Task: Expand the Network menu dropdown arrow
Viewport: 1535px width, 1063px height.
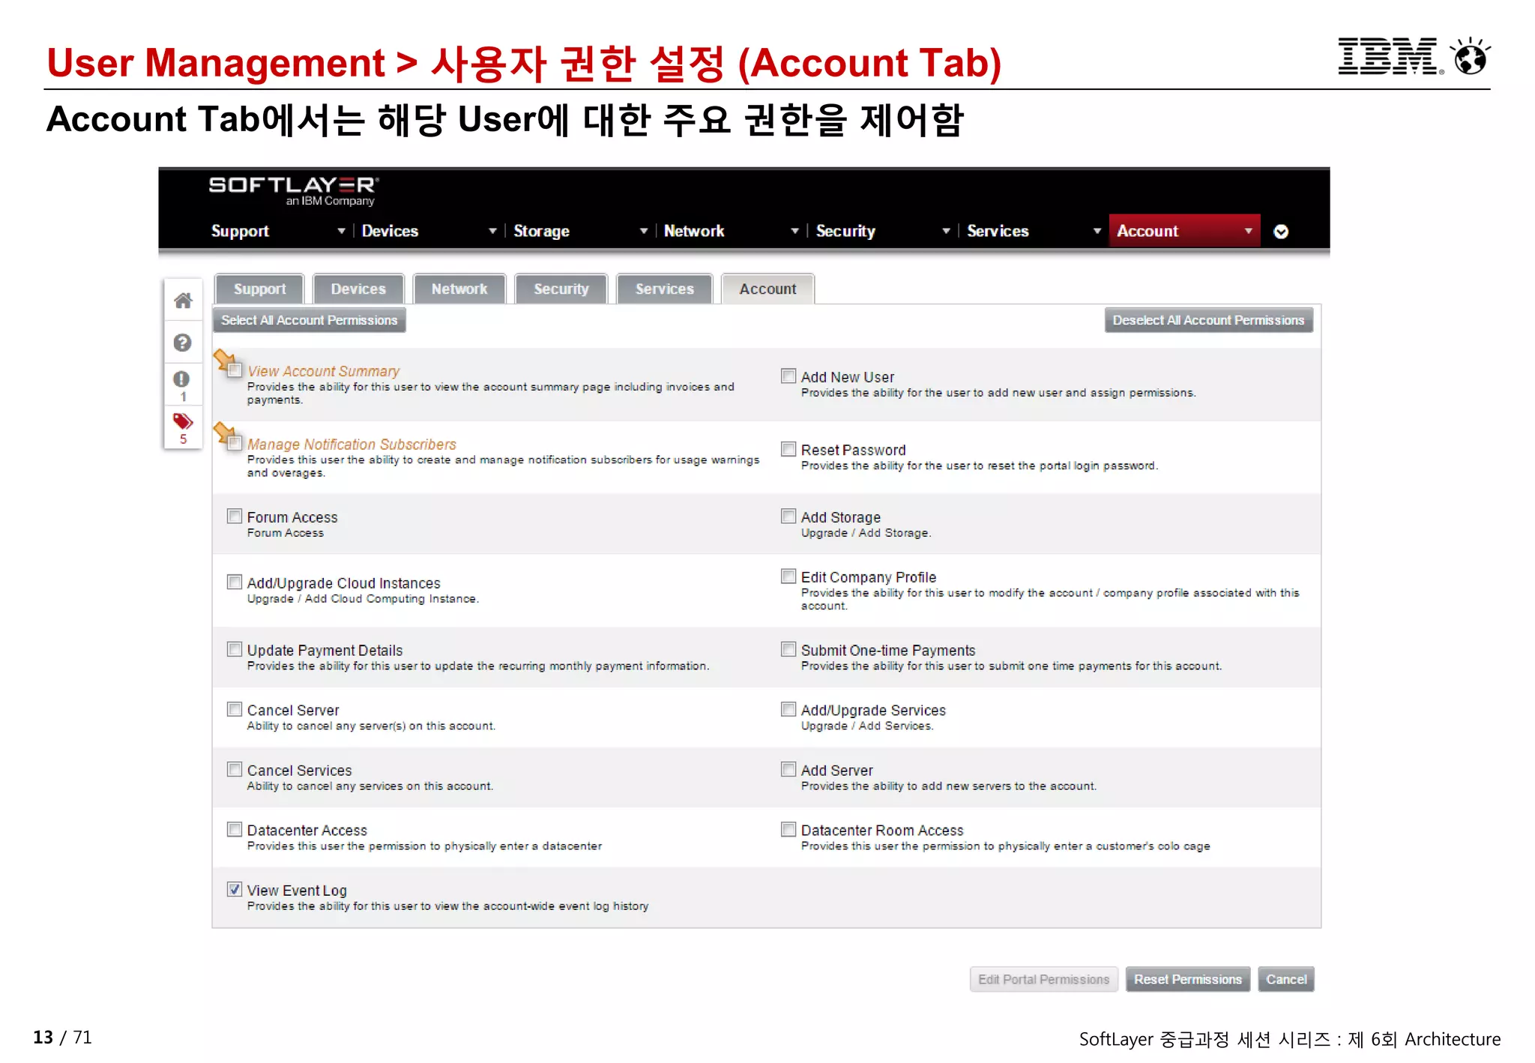Action: 794,231
